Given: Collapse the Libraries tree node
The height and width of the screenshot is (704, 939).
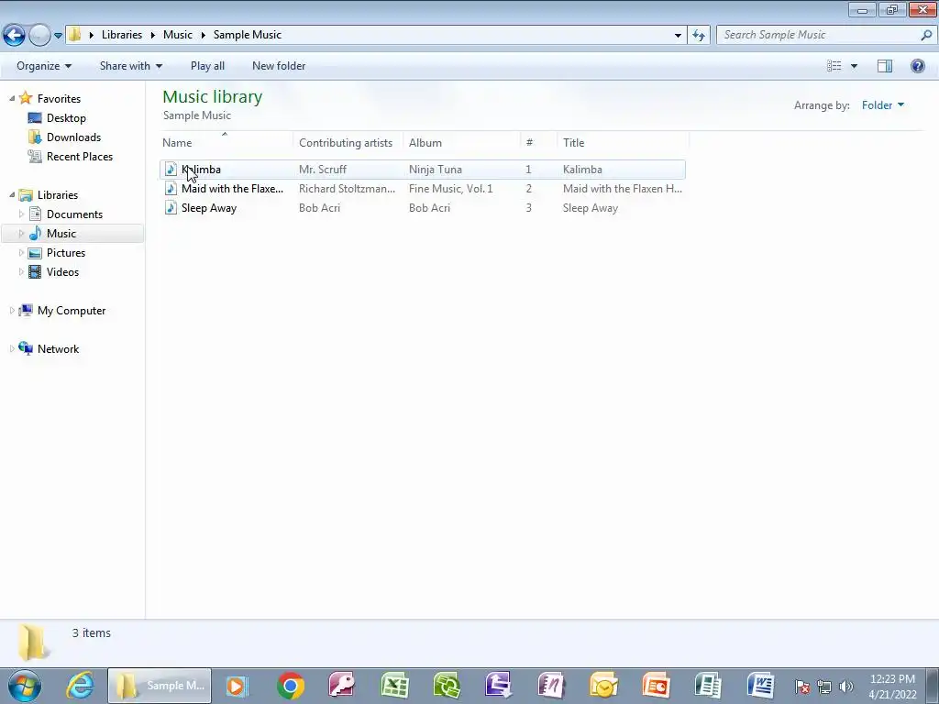Looking at the screenshot, I should click(12, 194).
